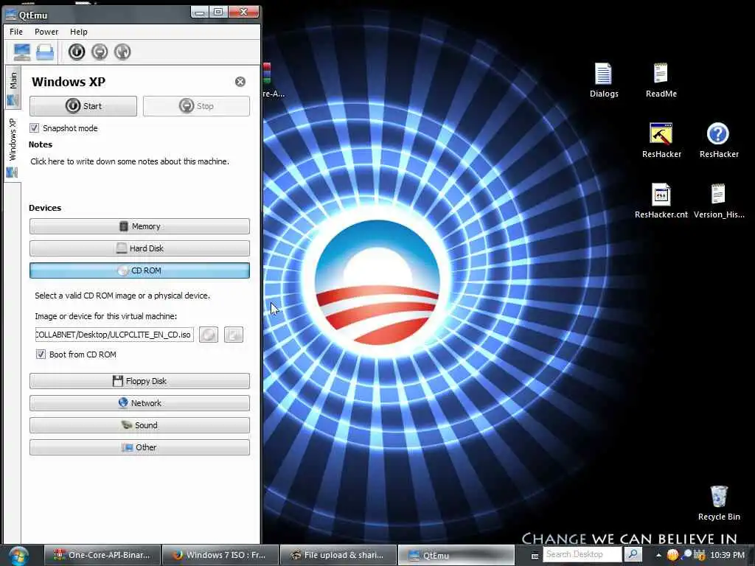Image resolution: width=755 pixels, height=566 pixels.
Task: Click the stop machine toolbar icon
Action: tap(100, 52)
